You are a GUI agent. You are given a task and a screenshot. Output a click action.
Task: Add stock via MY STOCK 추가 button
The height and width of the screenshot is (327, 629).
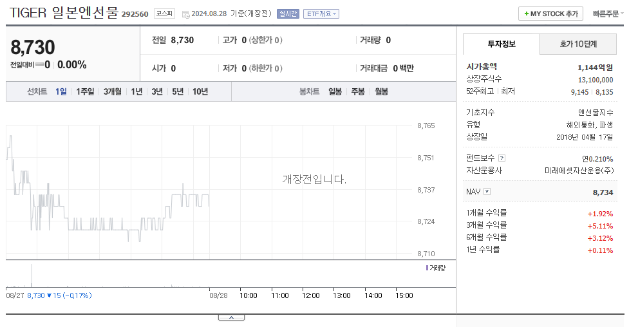pyautogui.click(x=550, y=14)
